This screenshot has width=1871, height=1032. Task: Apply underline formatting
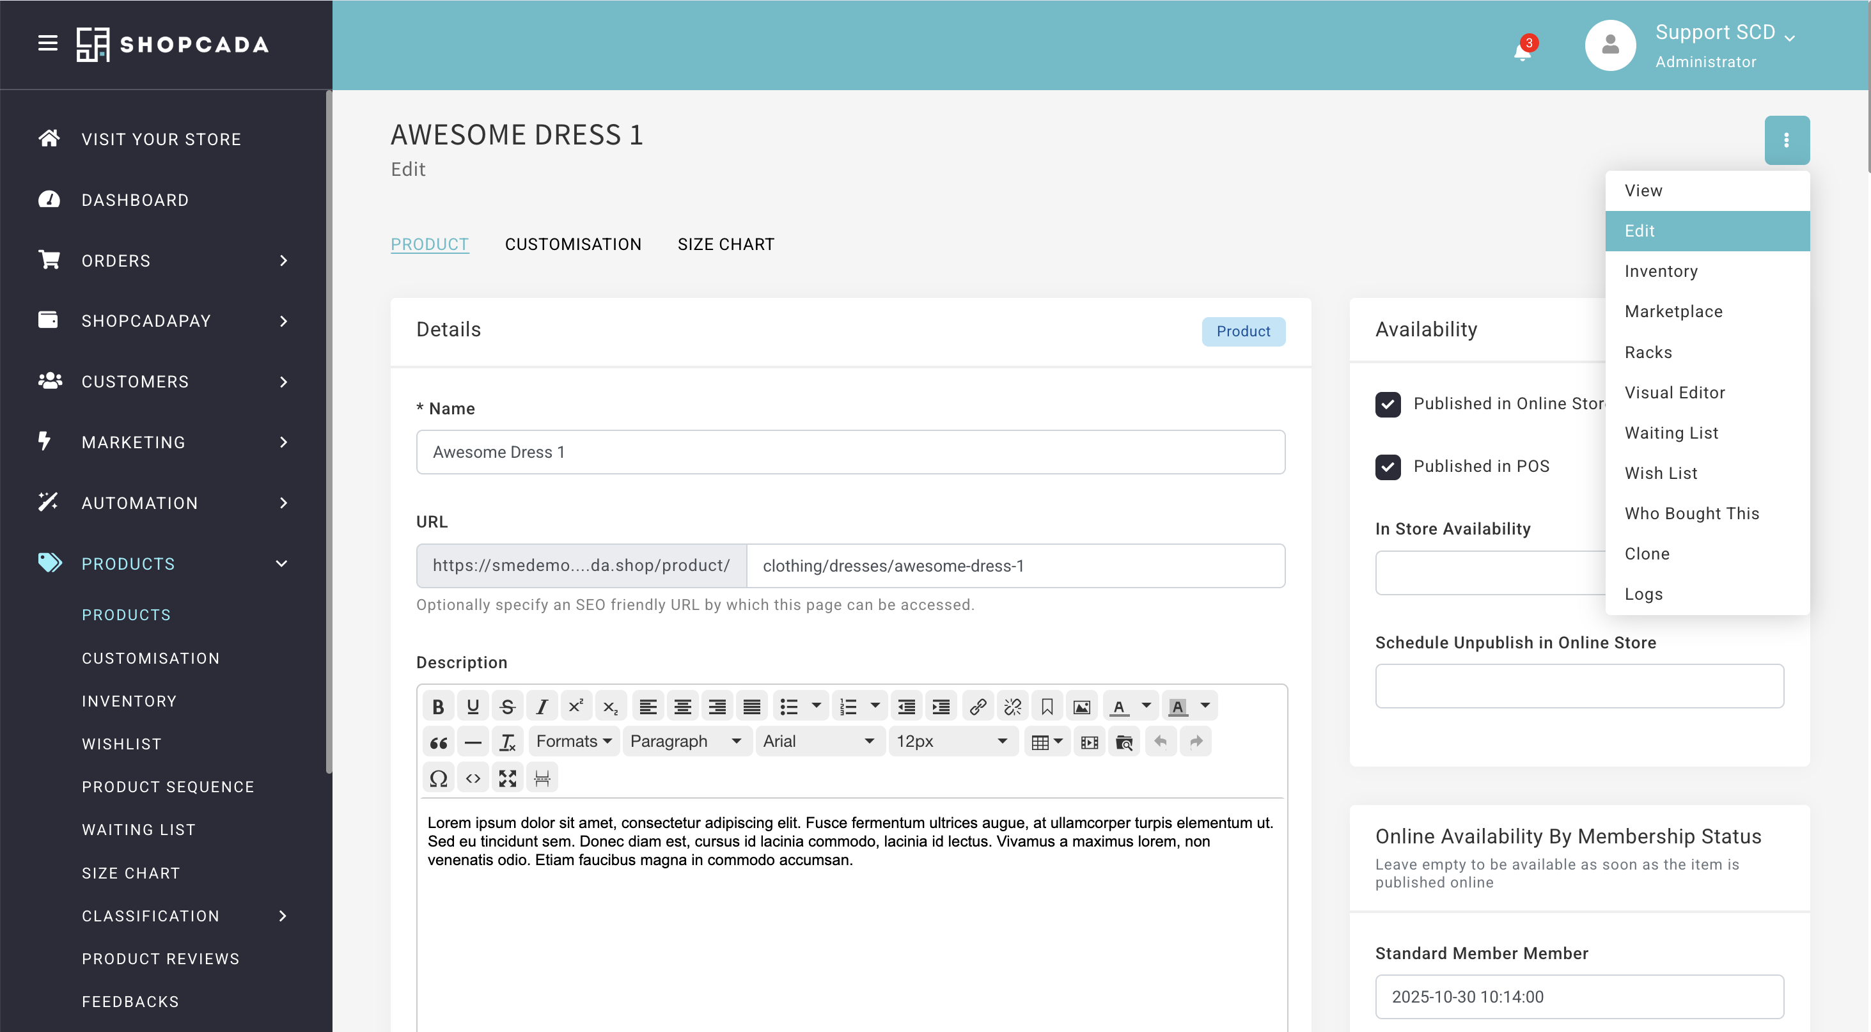tap(473, 706)
